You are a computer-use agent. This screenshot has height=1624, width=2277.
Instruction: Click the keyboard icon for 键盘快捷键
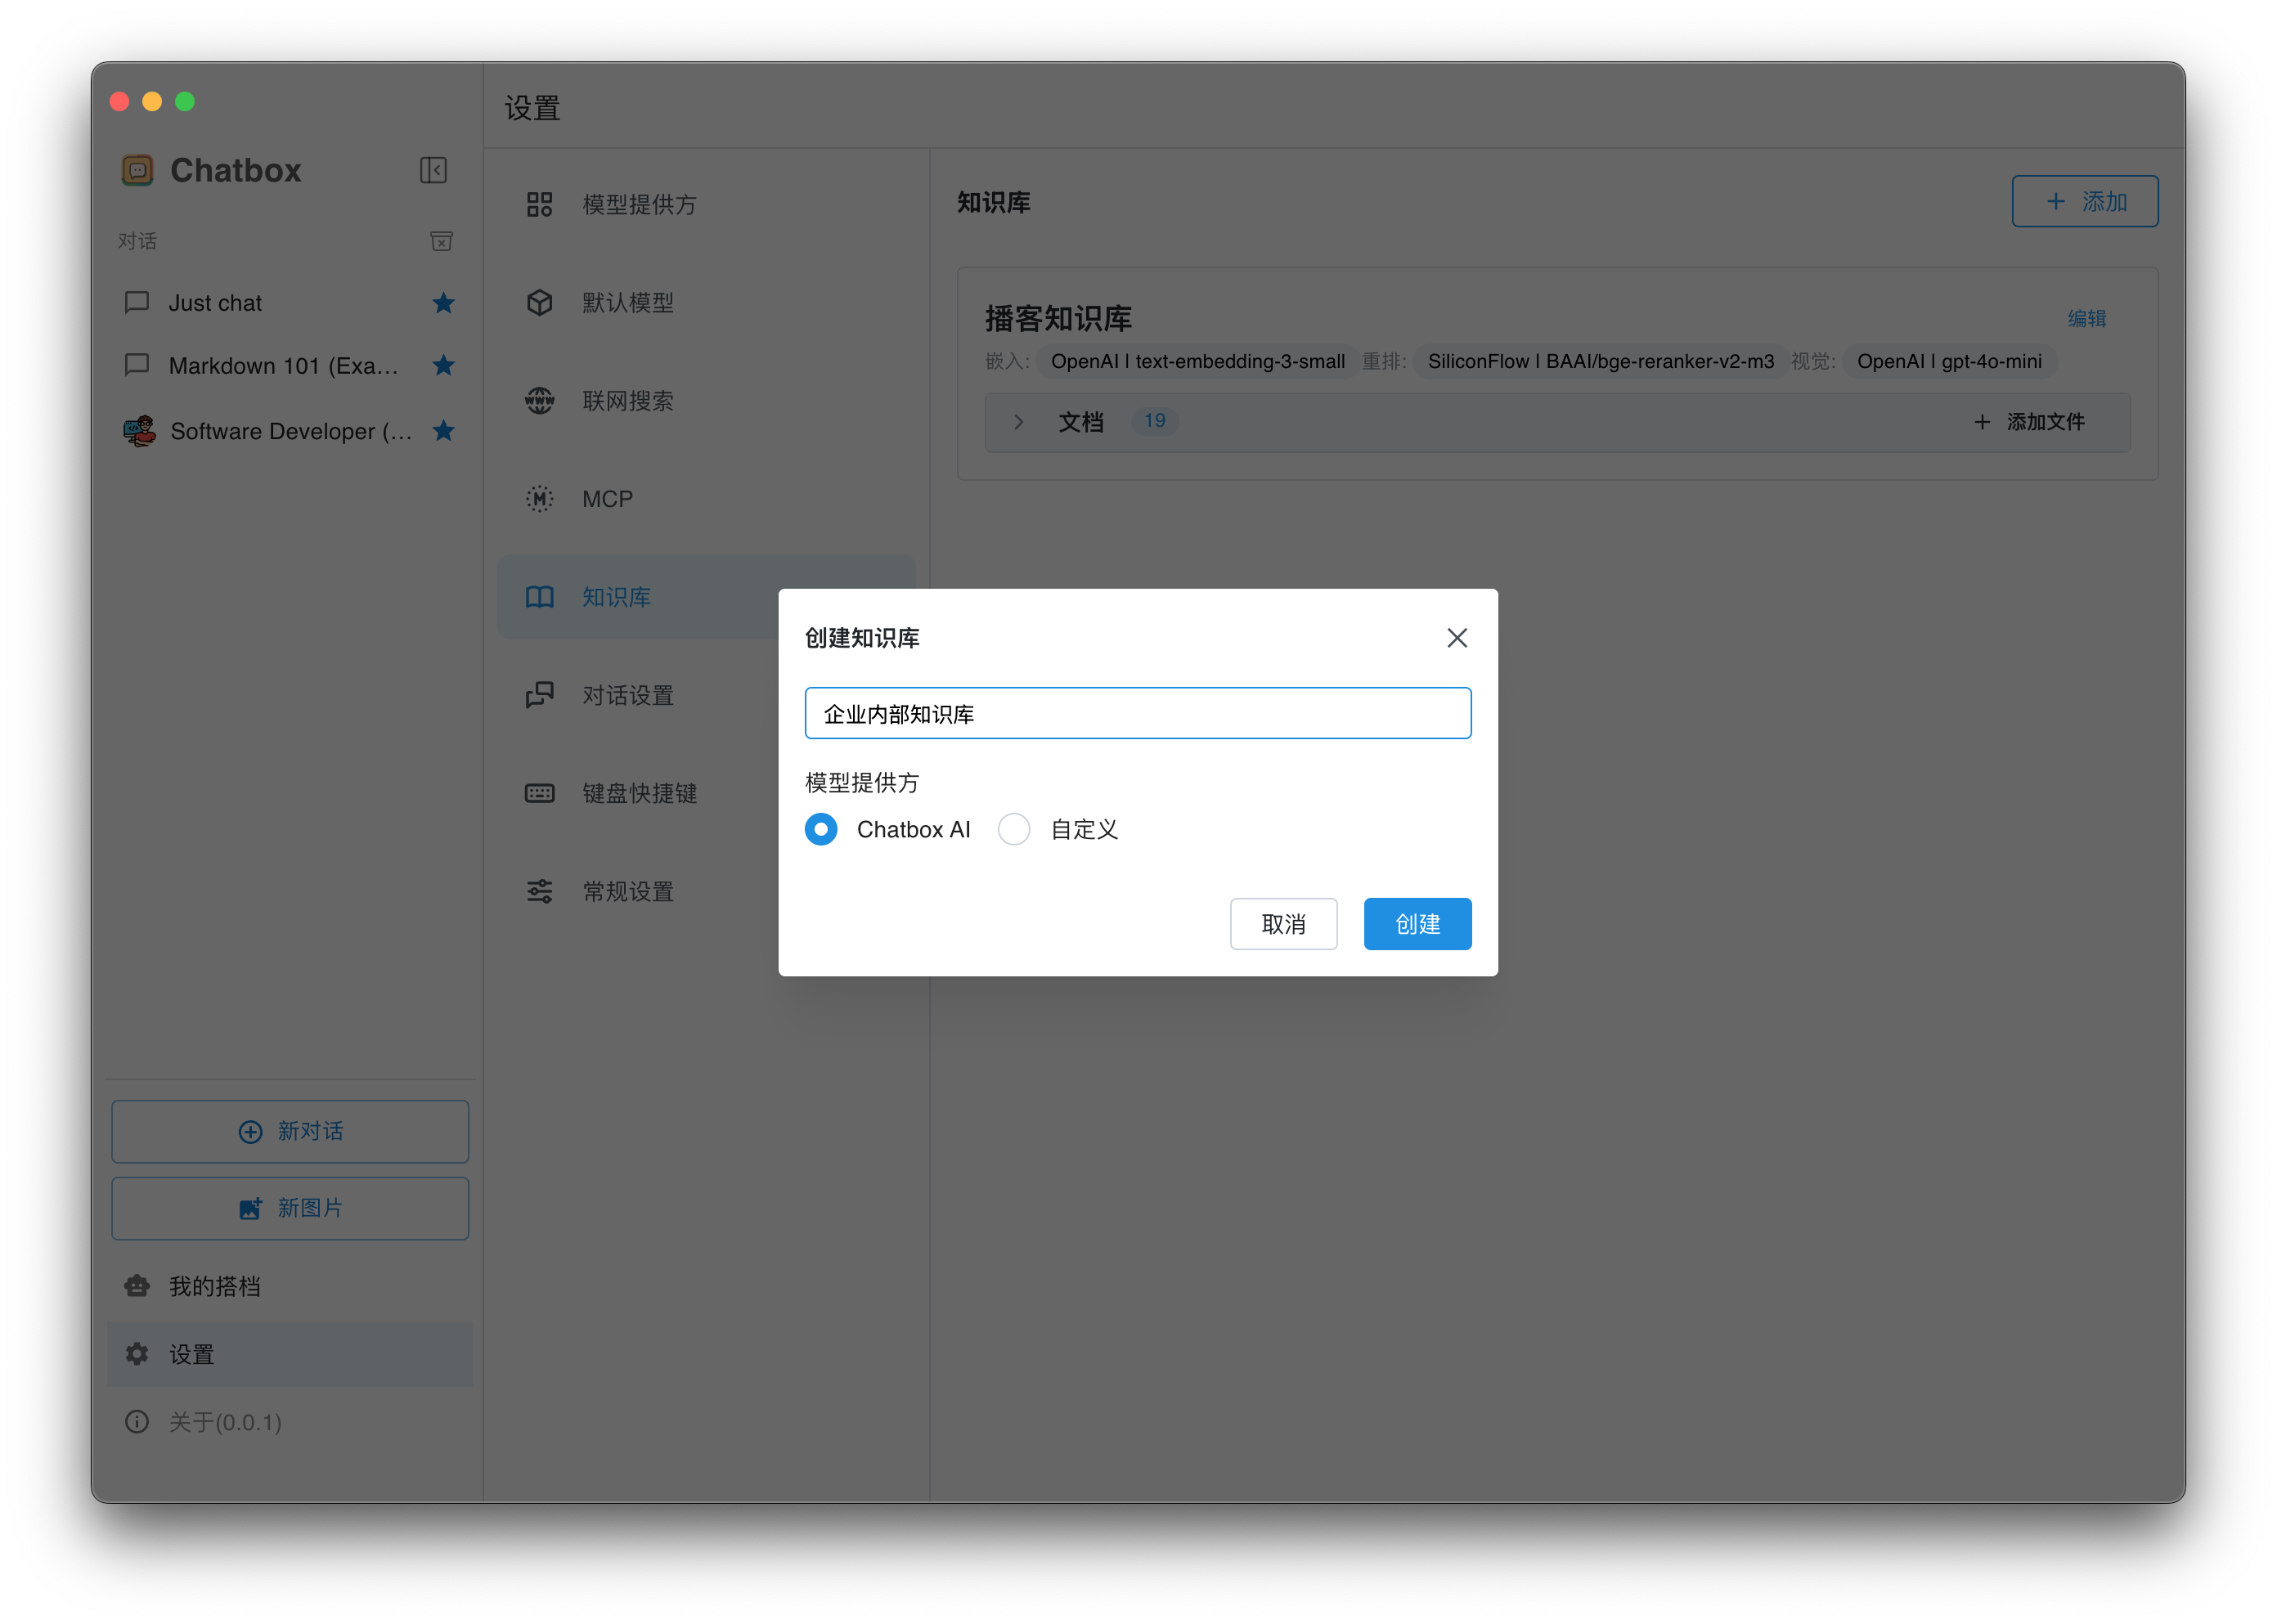tap(540, 793)
